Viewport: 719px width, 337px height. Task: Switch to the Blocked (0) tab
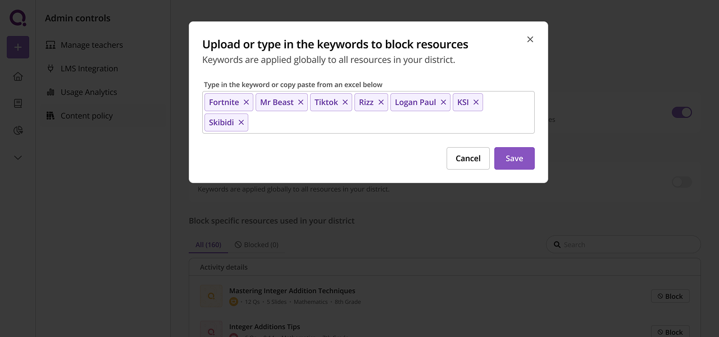257,244
